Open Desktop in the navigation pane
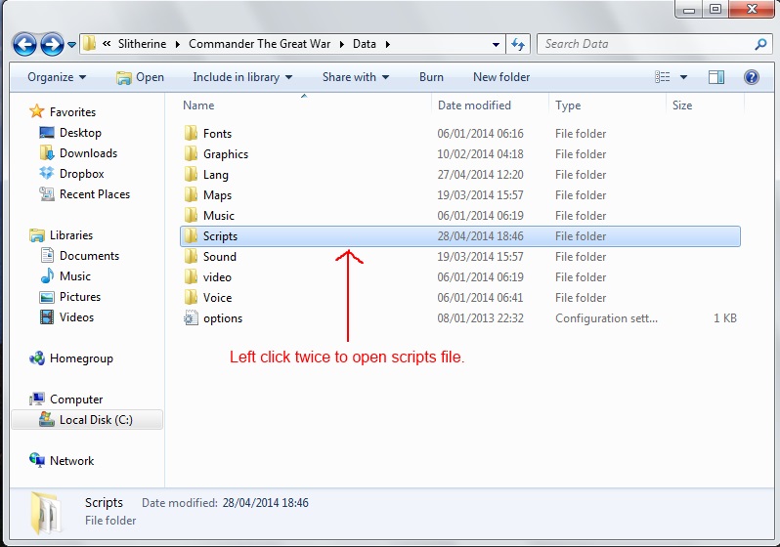 (80, 133)
